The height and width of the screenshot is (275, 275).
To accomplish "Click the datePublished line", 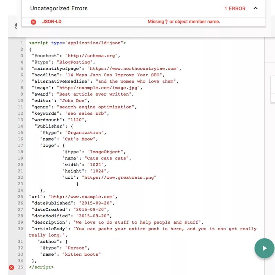I will click(x=73, y=203).
